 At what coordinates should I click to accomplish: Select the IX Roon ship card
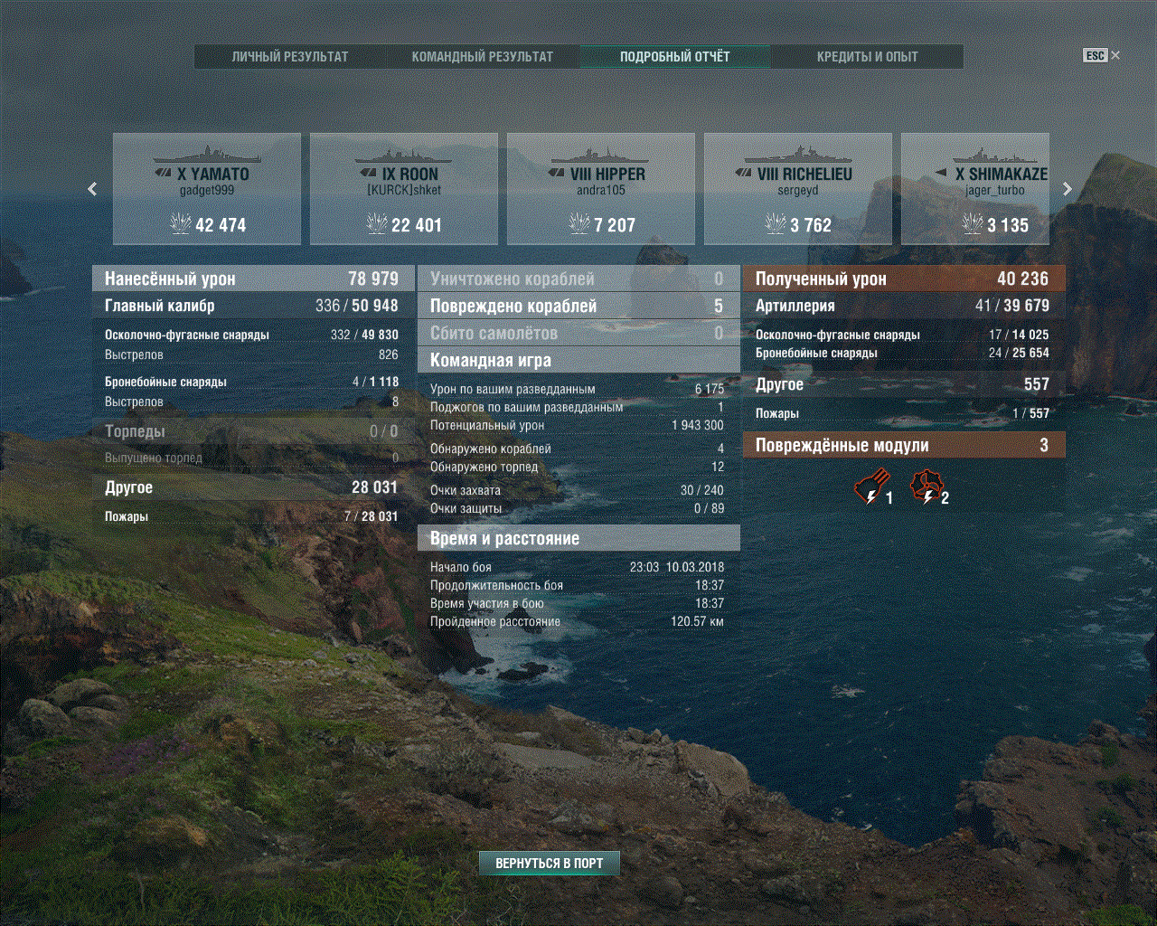point(404,188)
